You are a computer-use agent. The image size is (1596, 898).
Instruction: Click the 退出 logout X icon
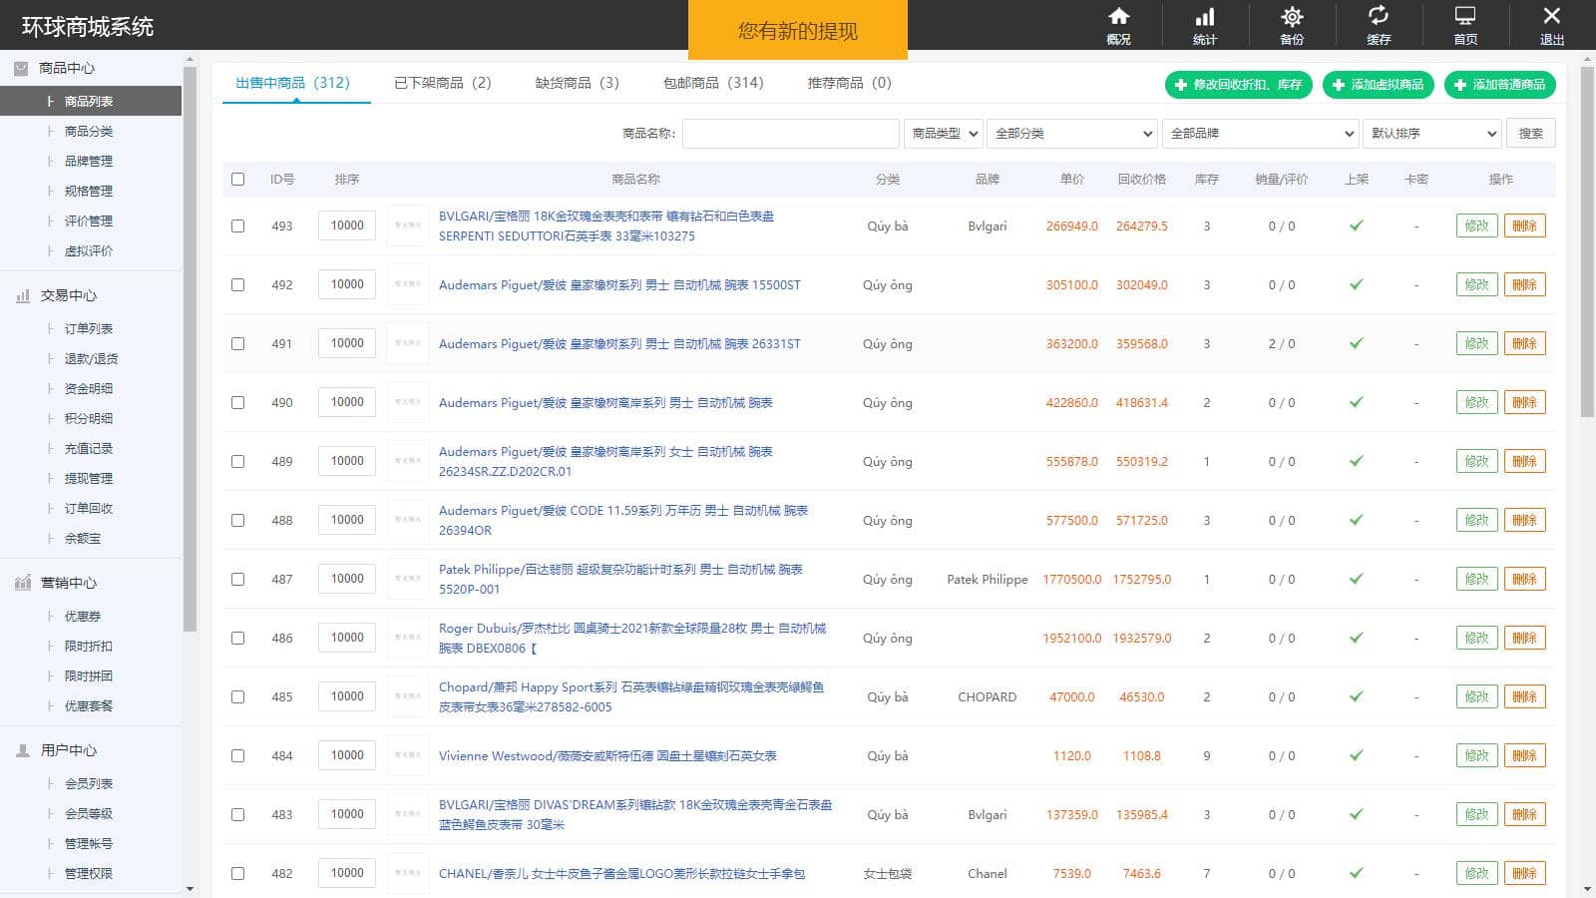tap(1551, 16)
